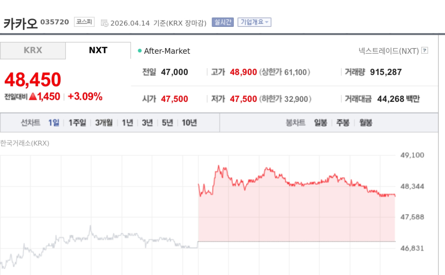Show the 10년 line chart

coord(189,123)
